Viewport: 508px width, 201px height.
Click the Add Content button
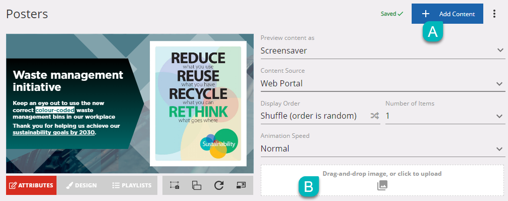pos(447,14)
